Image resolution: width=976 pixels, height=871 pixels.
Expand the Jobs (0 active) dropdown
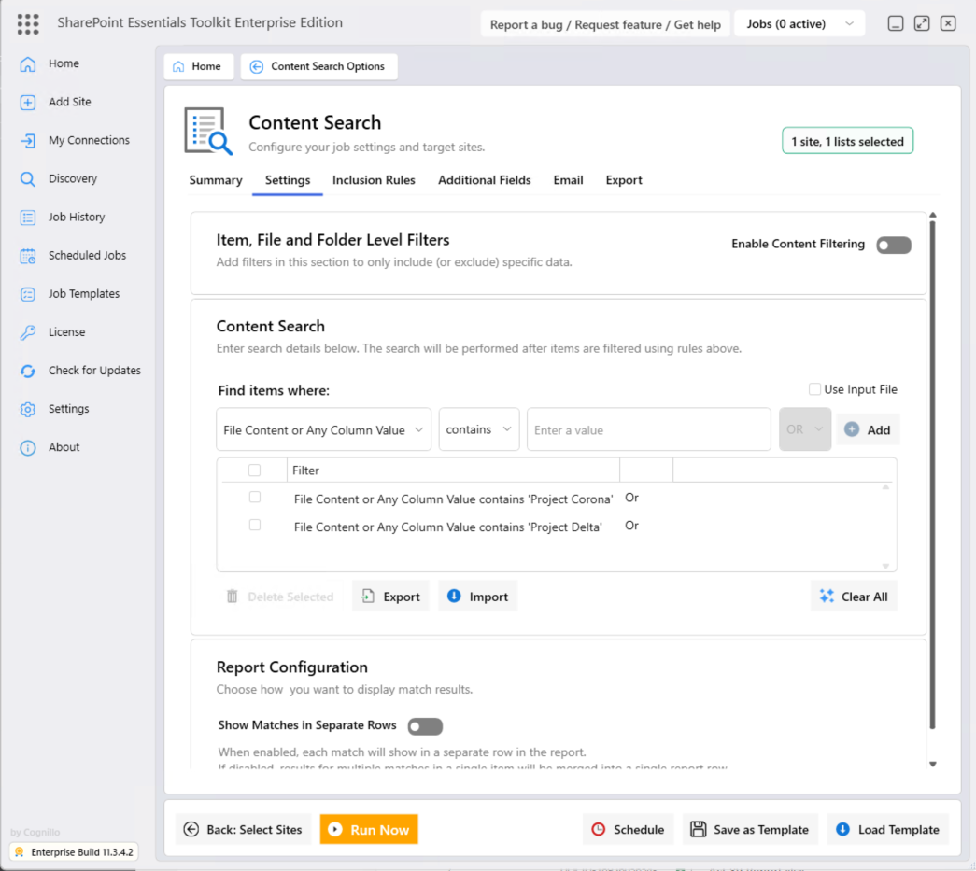(799, 24)
